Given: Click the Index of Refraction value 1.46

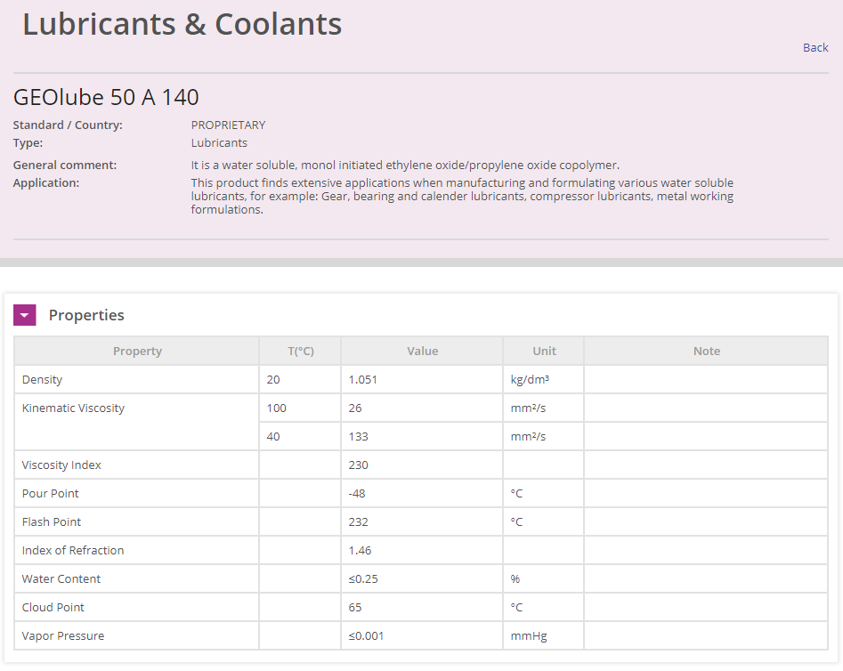Looking at the screenshot, I should pyautogui.click(x=361, y=551).
